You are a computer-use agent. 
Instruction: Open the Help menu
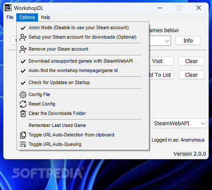pyautogui.click(x=45, y=17)
